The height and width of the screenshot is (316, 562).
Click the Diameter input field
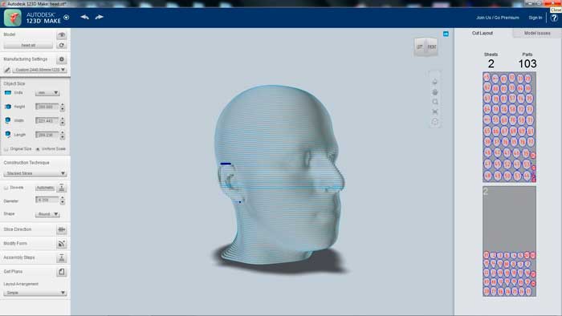47,200
